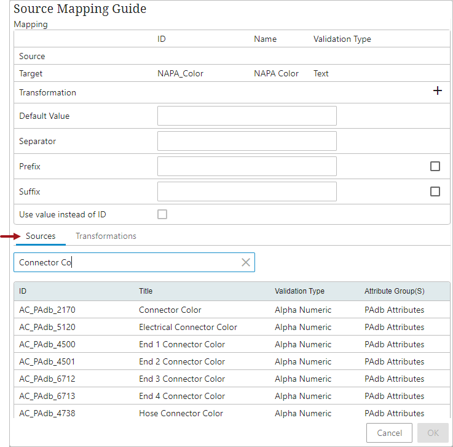Screen dimensions: 453x447
Task: Click the plus icon to add Transformation
Action: [438, 91]
